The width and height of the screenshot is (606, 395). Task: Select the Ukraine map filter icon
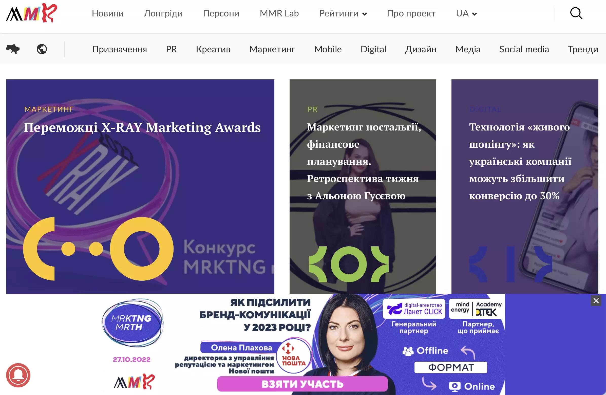pyautogui.click(x=13, y=49)
